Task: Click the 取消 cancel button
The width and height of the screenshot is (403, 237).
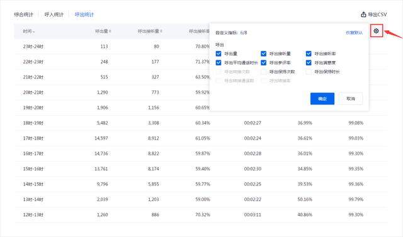Action: [351, 99]
